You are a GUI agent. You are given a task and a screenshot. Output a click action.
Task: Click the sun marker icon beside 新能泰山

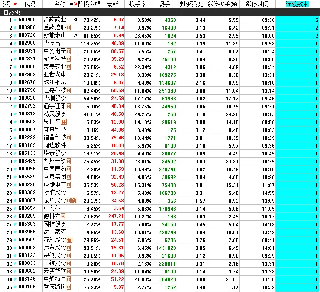[x=76, y=35]
